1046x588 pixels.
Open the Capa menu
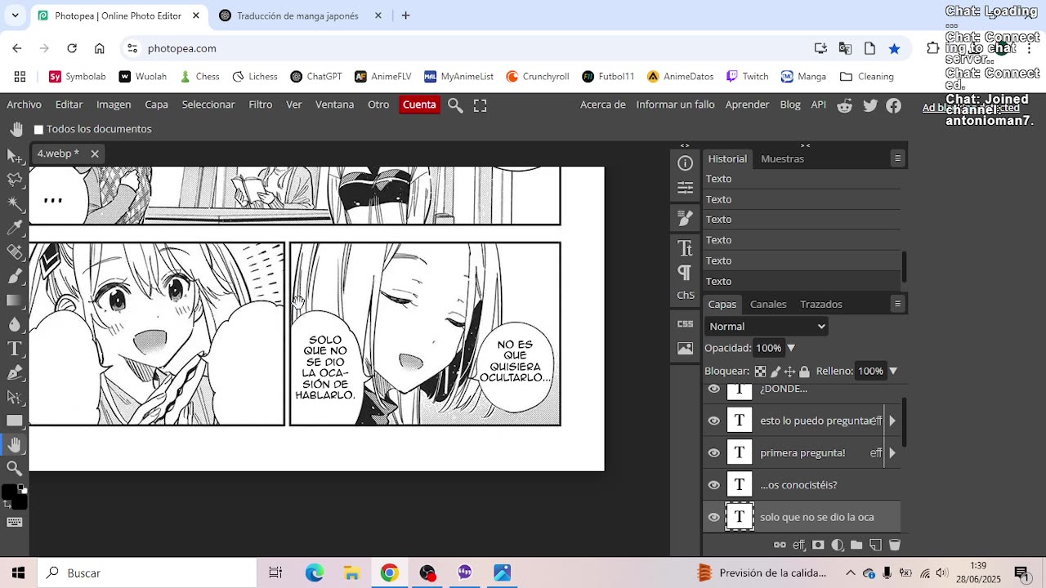point(156,105)
